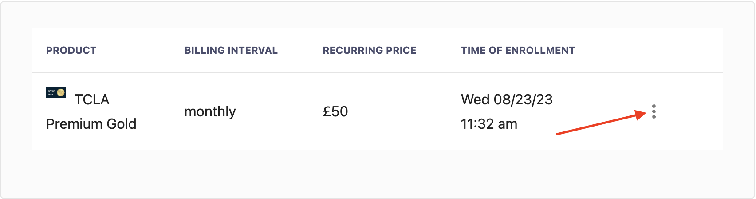
Task: Select the 08/23/23 enrollment date
Action: tap(523, 99)
